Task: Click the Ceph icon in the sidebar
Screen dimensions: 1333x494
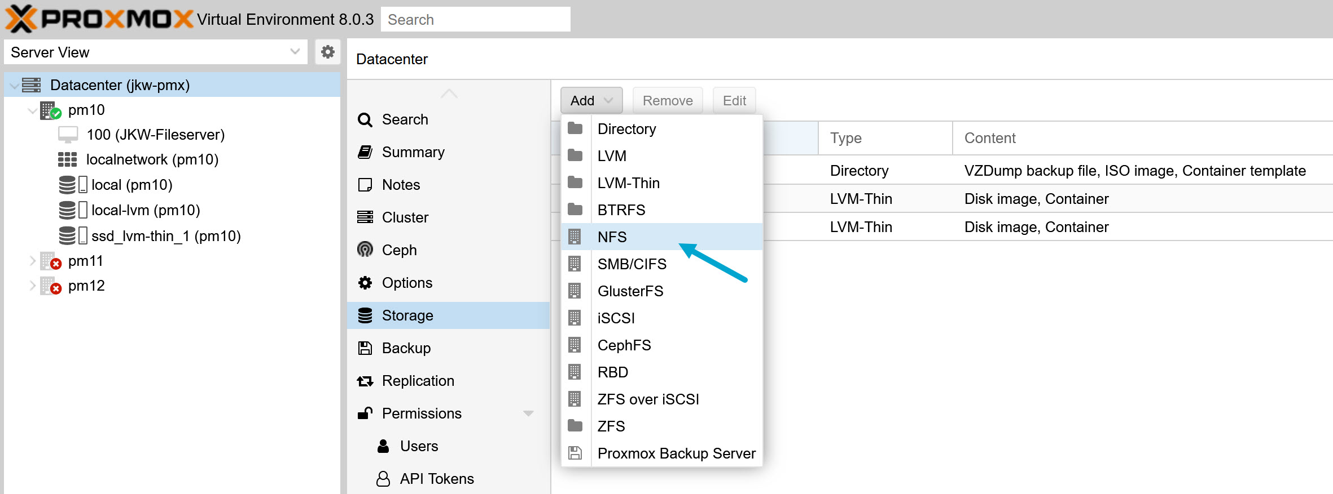Action: coord(365,250)
